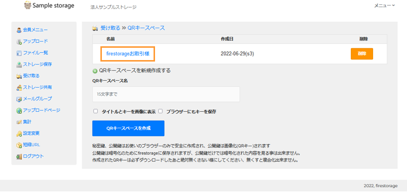Click the 会員メニュー person icon

point(19,30)
